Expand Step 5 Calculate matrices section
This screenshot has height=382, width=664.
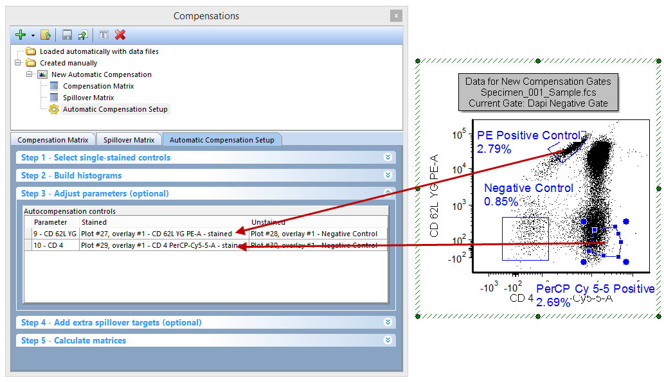(388, 340)
